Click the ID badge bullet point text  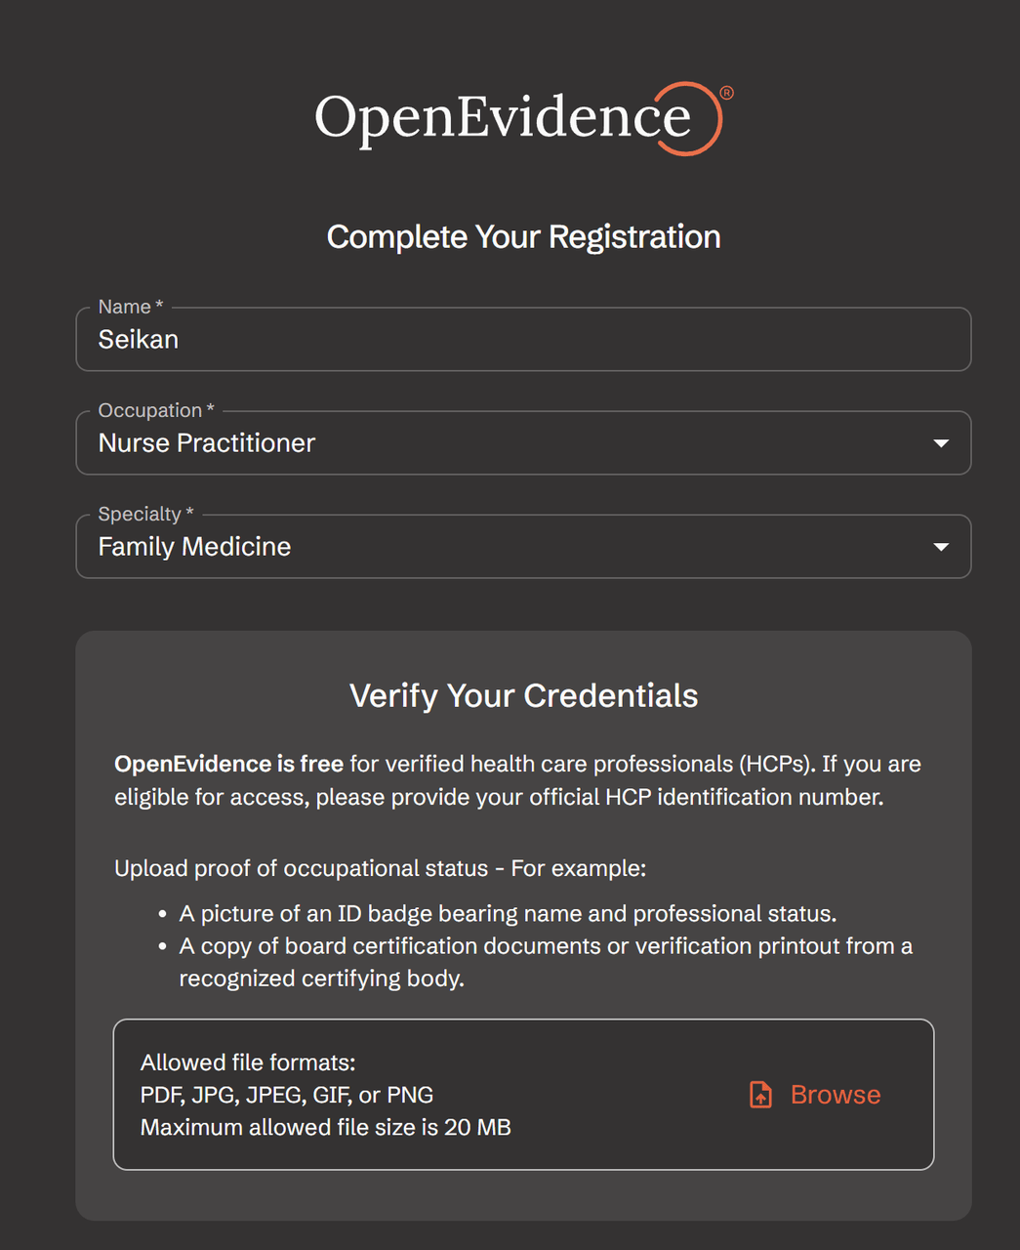[508, 914]
